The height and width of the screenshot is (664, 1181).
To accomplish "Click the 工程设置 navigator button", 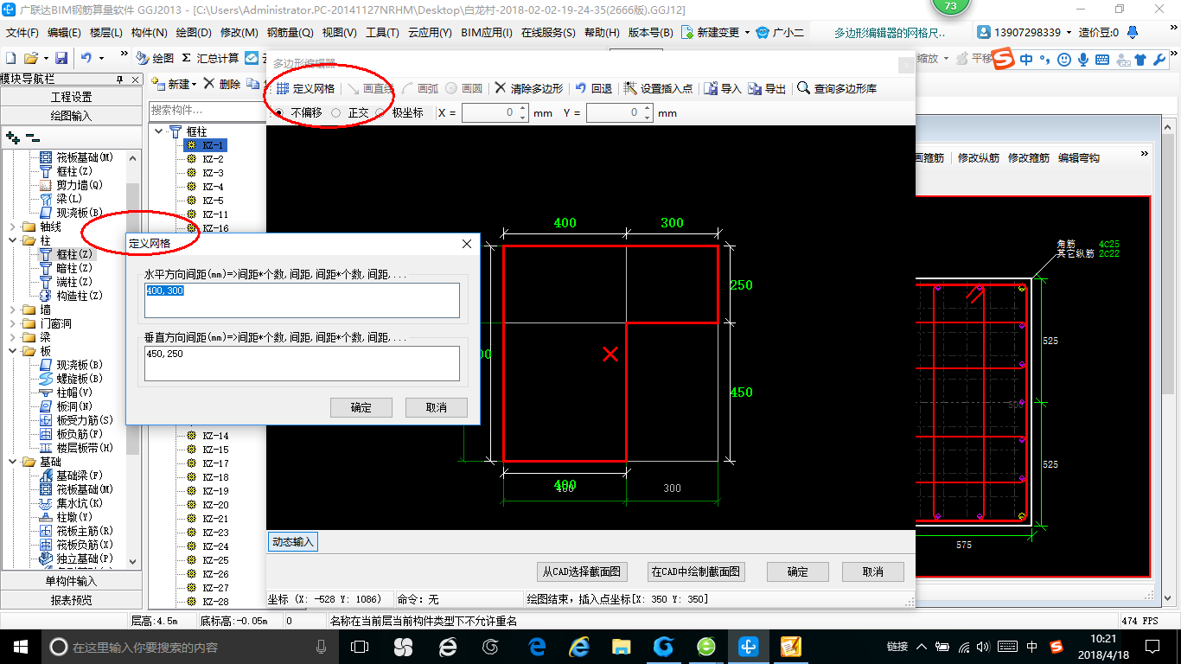I will (x=71, y=97).
